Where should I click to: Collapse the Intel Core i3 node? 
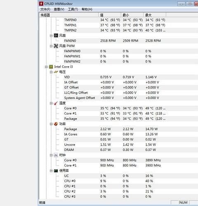[x=46, y=67]
